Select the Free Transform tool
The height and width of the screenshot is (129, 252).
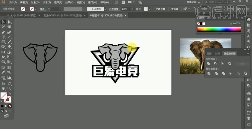point(9,57)
